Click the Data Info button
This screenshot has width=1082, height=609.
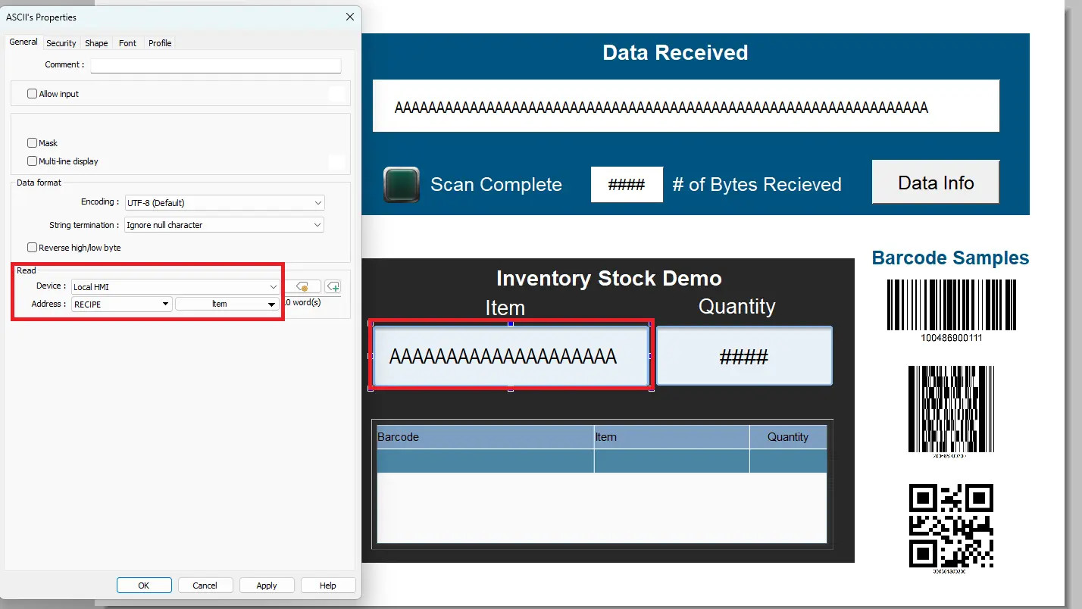point(935,183)
